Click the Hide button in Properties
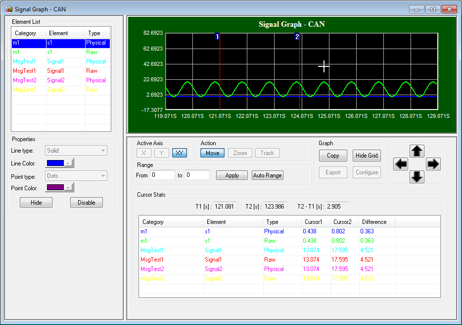Viewport: 462px width, 325px height. (x=36, y=203)
